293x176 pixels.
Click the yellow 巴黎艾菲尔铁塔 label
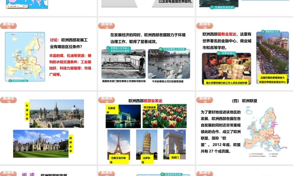[x=119, y=159]
